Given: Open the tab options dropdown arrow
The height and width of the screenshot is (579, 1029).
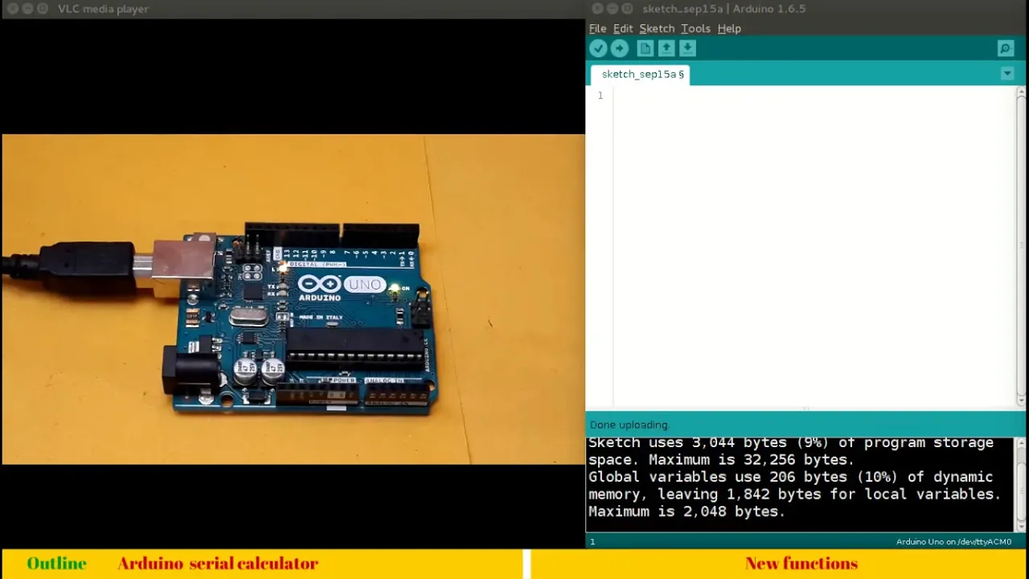Looking at the screenshot, I should point(1007,74).
